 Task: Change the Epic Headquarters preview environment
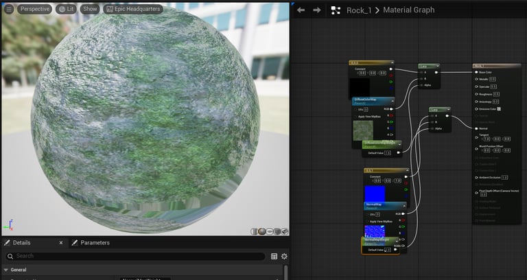coord(133,9)
